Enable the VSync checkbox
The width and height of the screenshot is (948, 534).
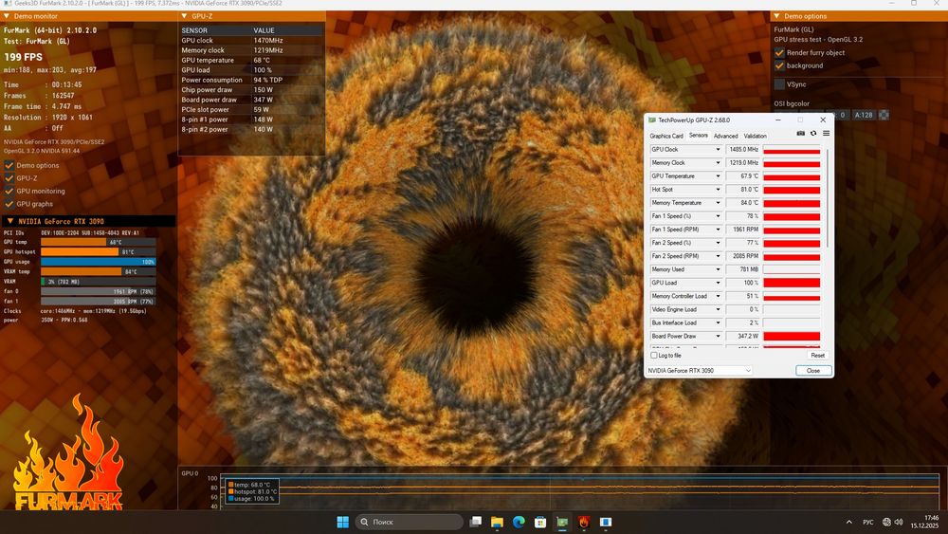779,84
